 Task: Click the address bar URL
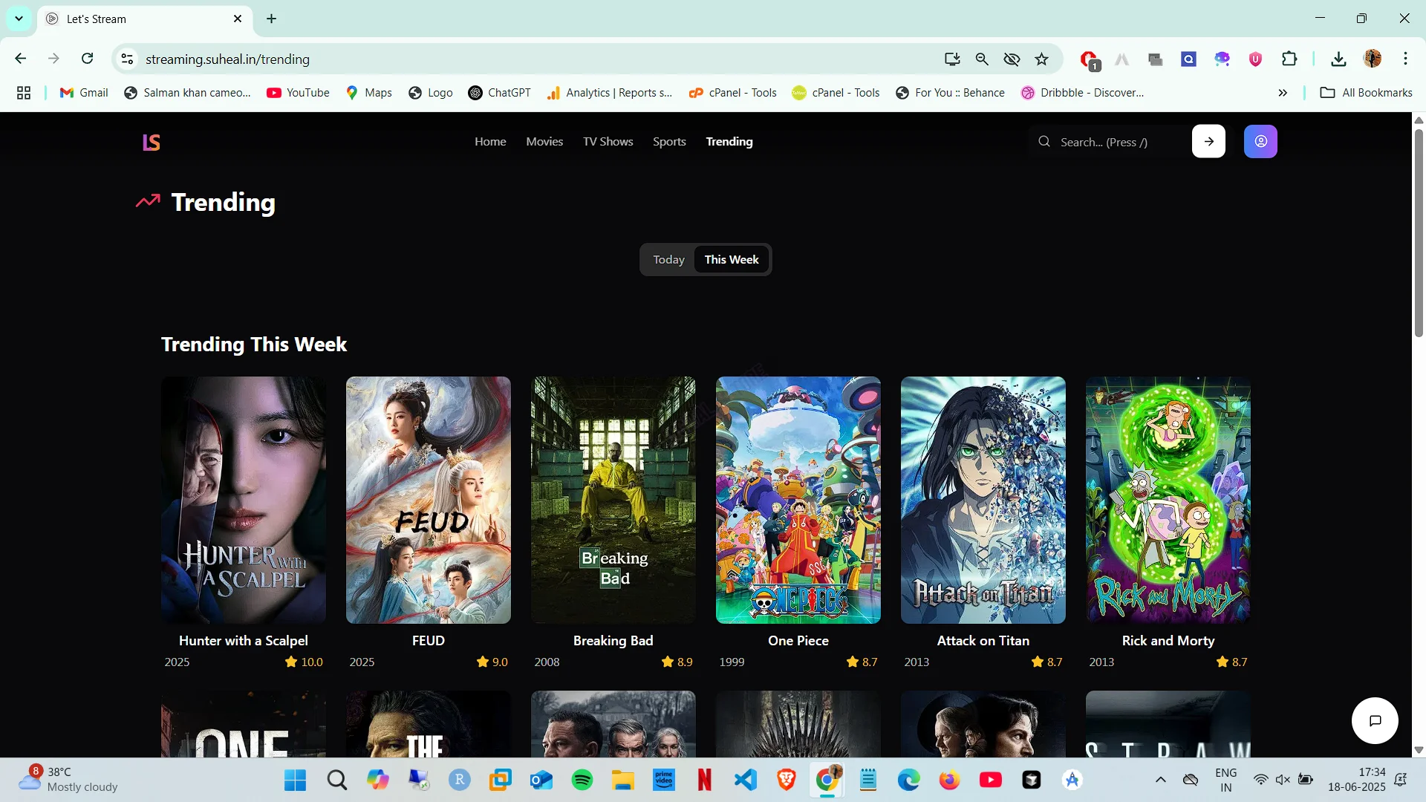(x=227, y=59)
